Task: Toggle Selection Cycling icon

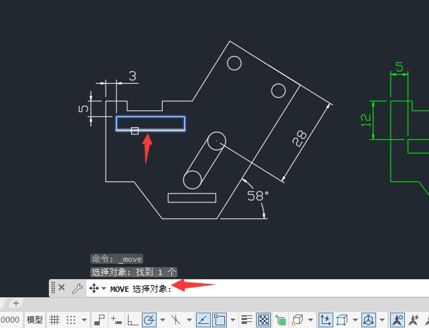Action: [280, 319]
